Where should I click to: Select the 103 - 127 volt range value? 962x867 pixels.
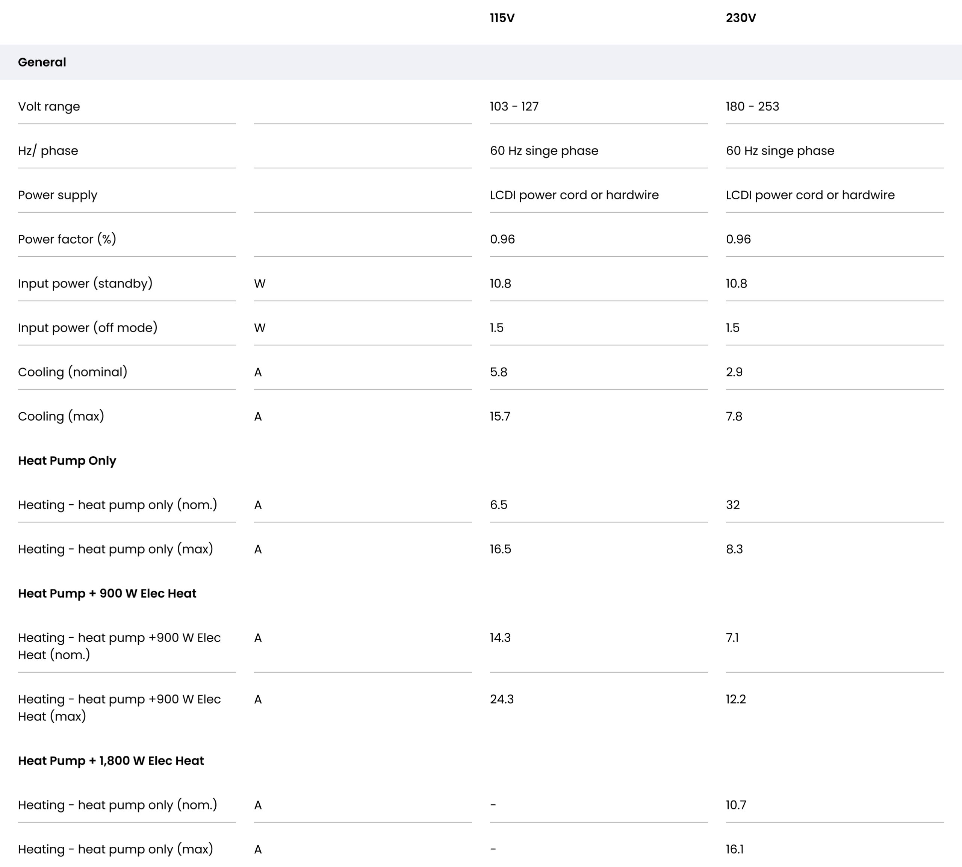(514, 106)
